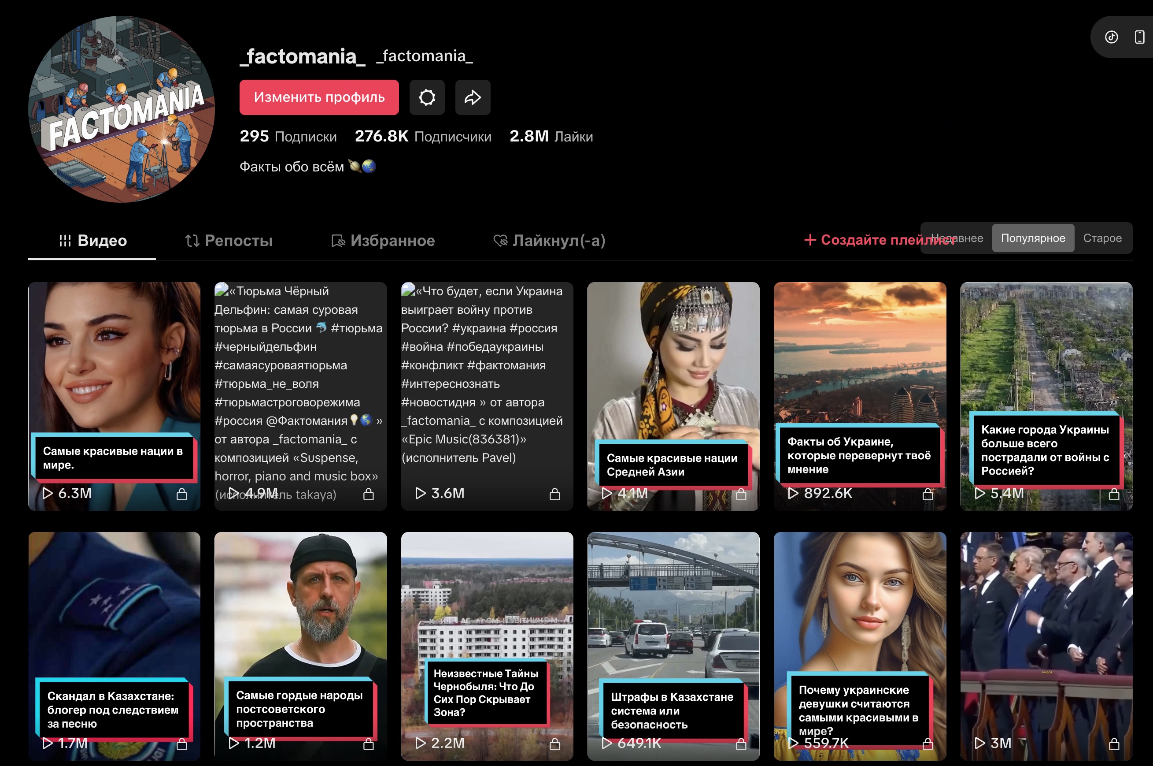Screen dimensions: 1153x766
Task: Click the TikTok app icon top right
Action: click(x=1111, y=37)
